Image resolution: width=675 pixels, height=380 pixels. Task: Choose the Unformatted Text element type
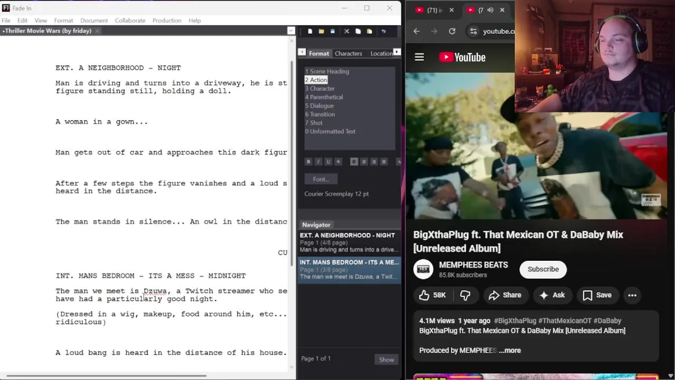(x=330, y=131)
